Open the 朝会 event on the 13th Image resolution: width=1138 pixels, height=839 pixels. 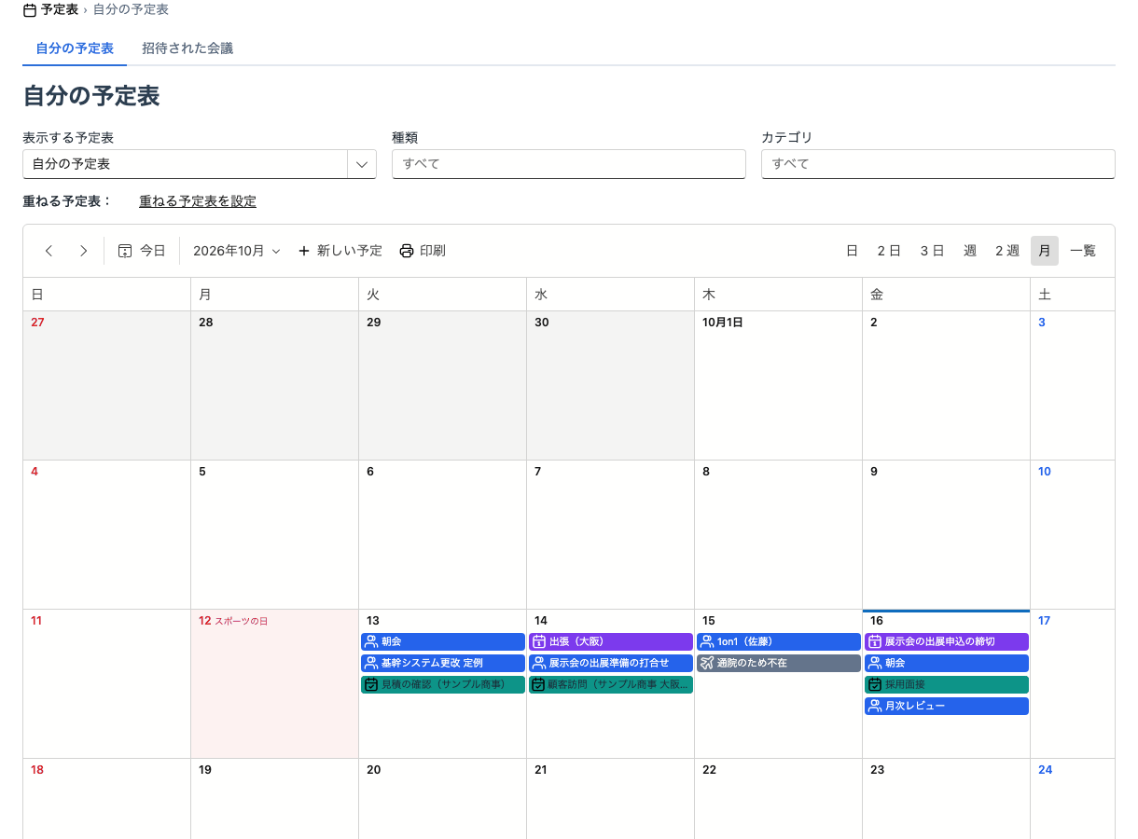tap(443, 641)
